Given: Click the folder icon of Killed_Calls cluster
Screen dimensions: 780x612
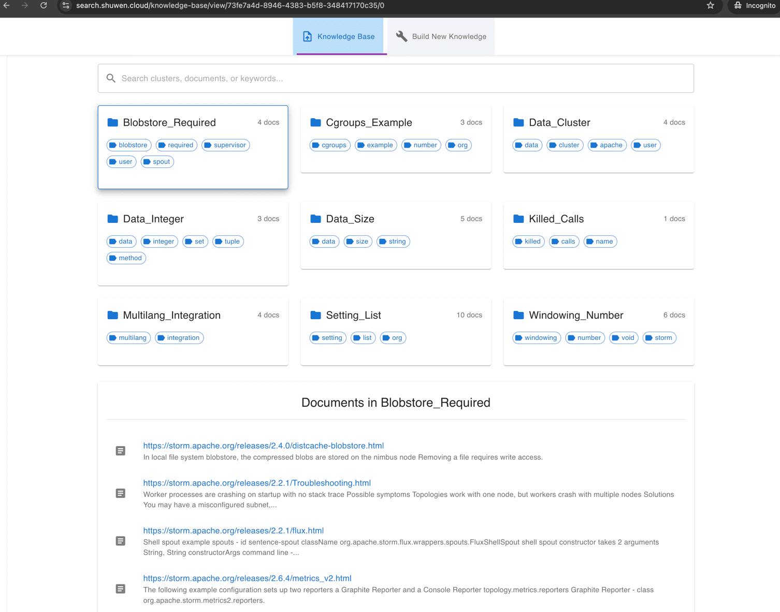Looking at the screenshot, I should (x=518, y=219).
